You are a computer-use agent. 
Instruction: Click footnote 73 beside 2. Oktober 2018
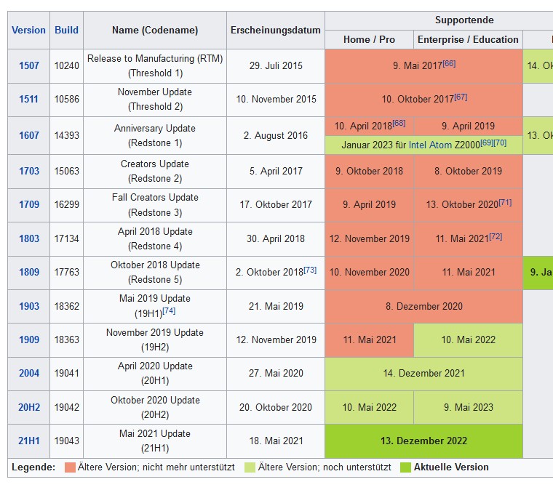310,270
